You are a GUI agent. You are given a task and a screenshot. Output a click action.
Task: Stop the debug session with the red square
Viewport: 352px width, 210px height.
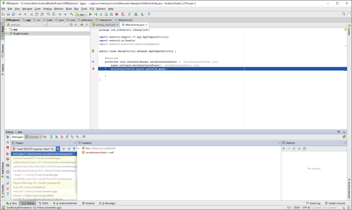click(x=8, y=148)
